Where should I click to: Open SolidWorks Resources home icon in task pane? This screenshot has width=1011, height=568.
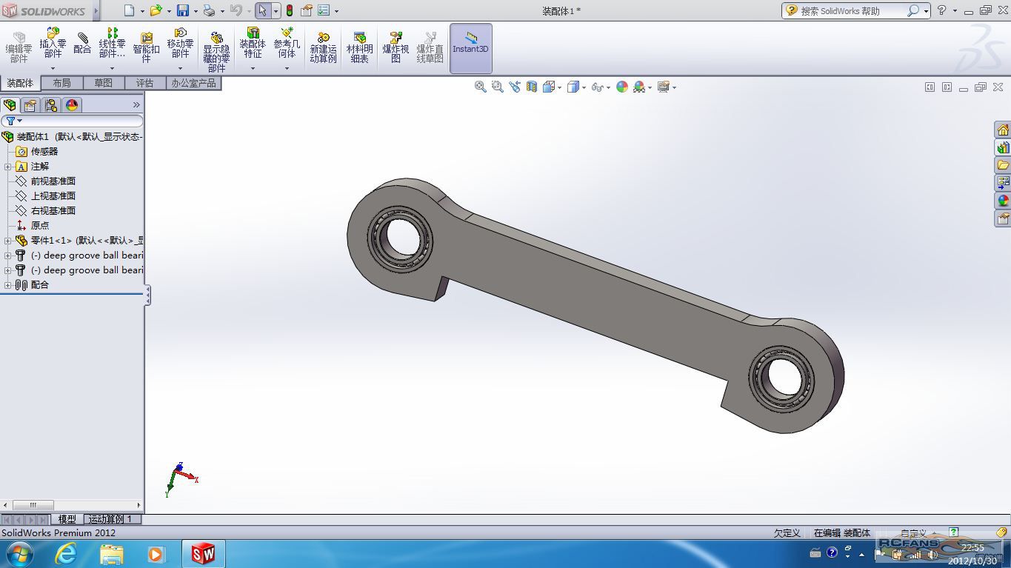(x=1003, y=130)
